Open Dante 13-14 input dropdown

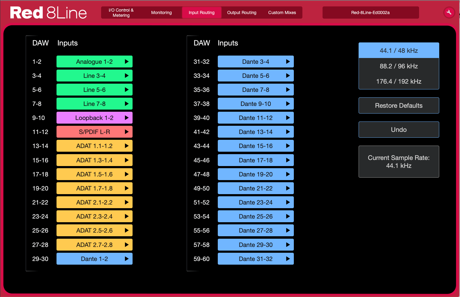point(256,132)
